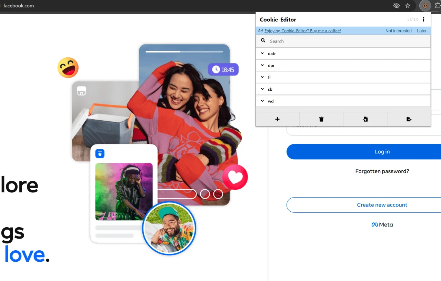Click the Export cookies icon

pos(409,119)
